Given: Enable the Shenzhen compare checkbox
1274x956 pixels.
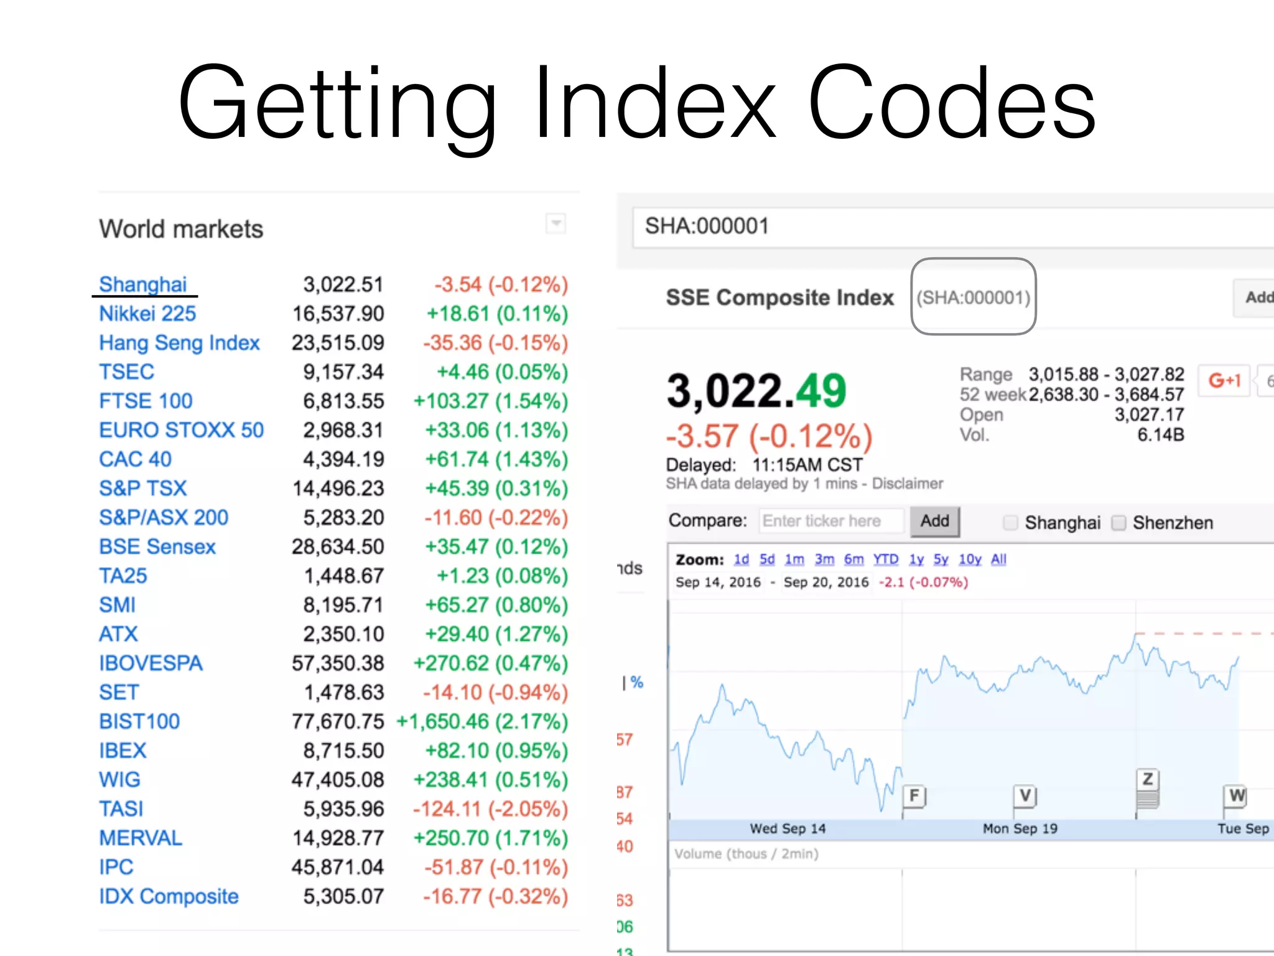Looking at the screenshot, I should [1118, 523].
